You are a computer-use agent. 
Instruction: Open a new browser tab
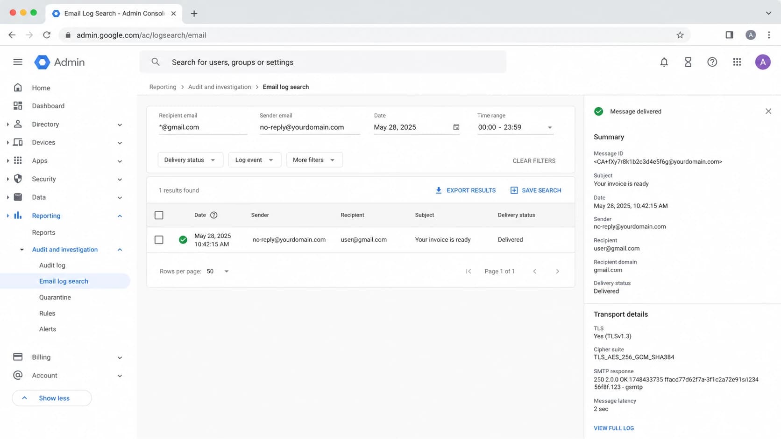coord(194,14)
